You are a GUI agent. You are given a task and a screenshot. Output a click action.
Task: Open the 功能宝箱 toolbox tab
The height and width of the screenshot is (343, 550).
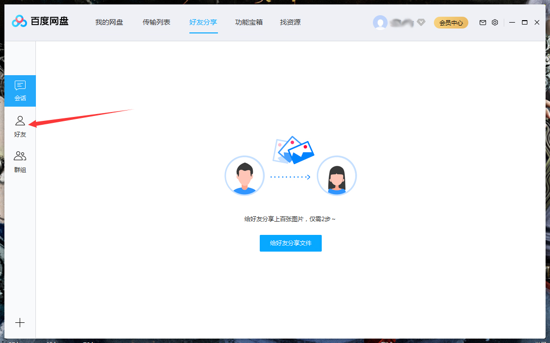(249, 22)
